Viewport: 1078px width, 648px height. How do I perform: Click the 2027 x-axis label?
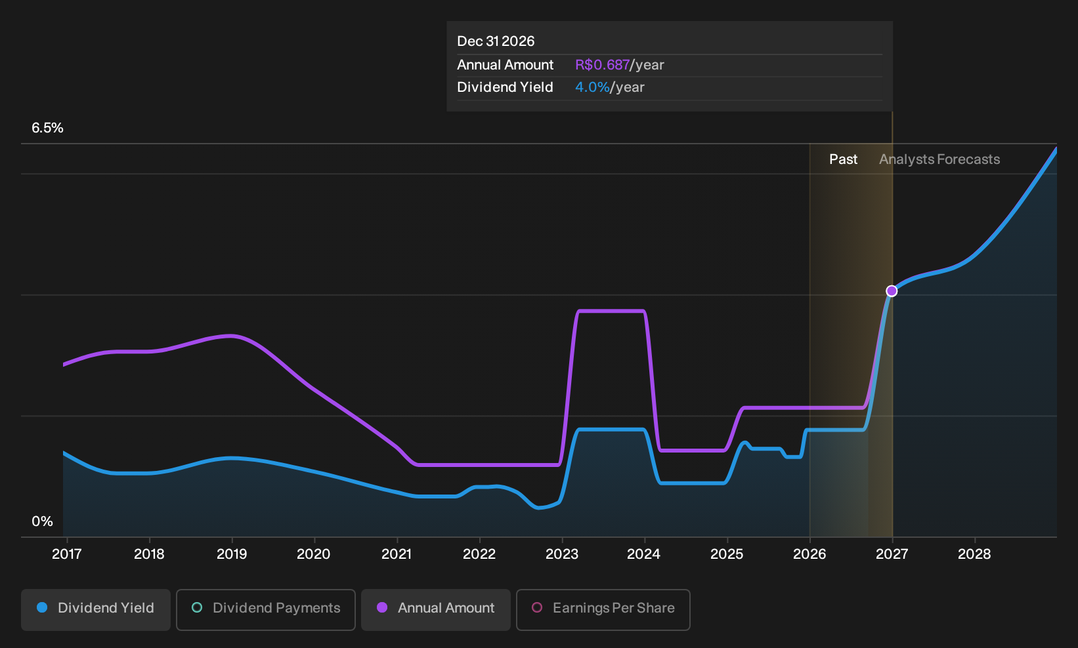coord(892,554)
